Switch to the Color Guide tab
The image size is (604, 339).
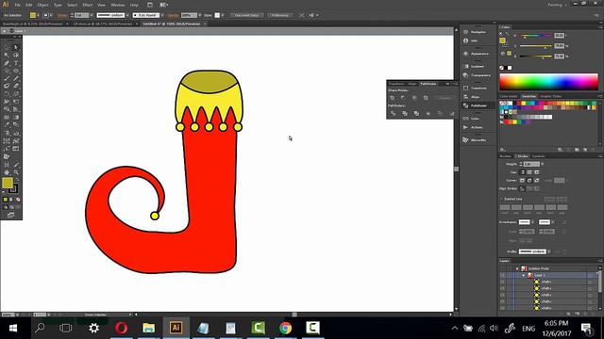[x=509, y=96]
